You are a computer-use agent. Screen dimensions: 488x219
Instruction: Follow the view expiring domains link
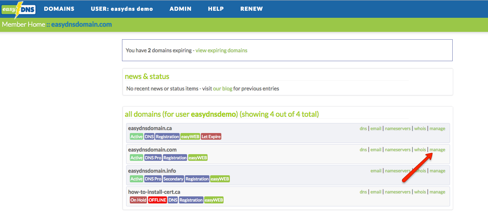click(x=221, y=50)
